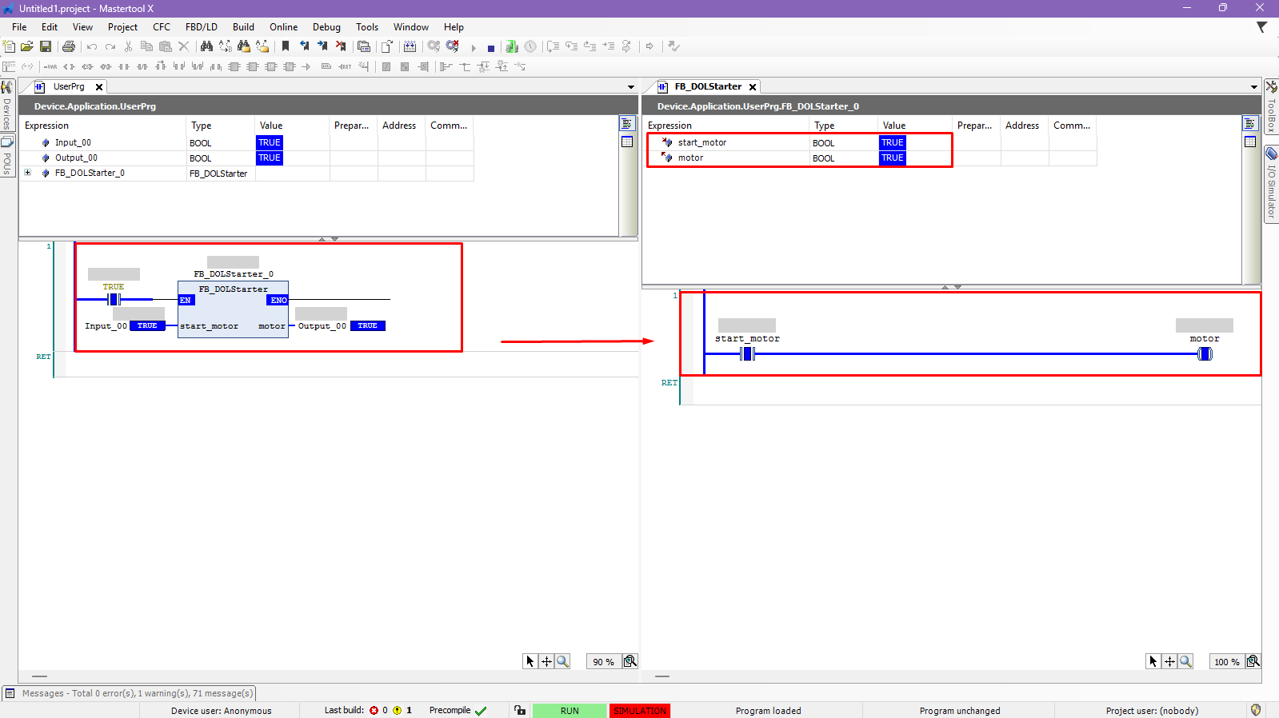Image resolution: width=1279 pixels, height=718 pixels.
Task: Open right editor tab list dropdown arrow
Action: click(1253, 87)
